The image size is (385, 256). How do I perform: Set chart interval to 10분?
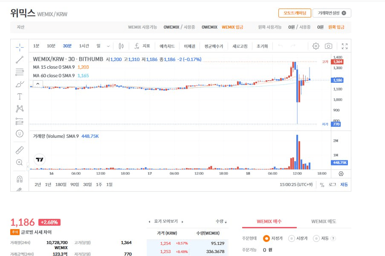51,46
